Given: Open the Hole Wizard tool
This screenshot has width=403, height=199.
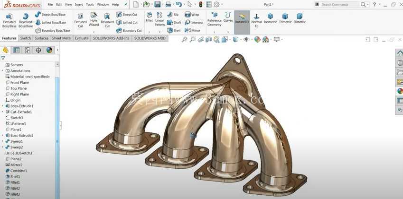Looking at the screenshot, I should 94,19.
